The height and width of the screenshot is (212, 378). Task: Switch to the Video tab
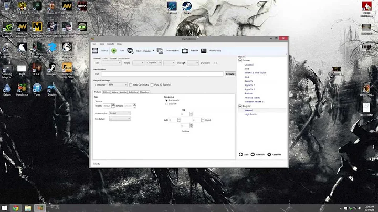tap(115, 92)
